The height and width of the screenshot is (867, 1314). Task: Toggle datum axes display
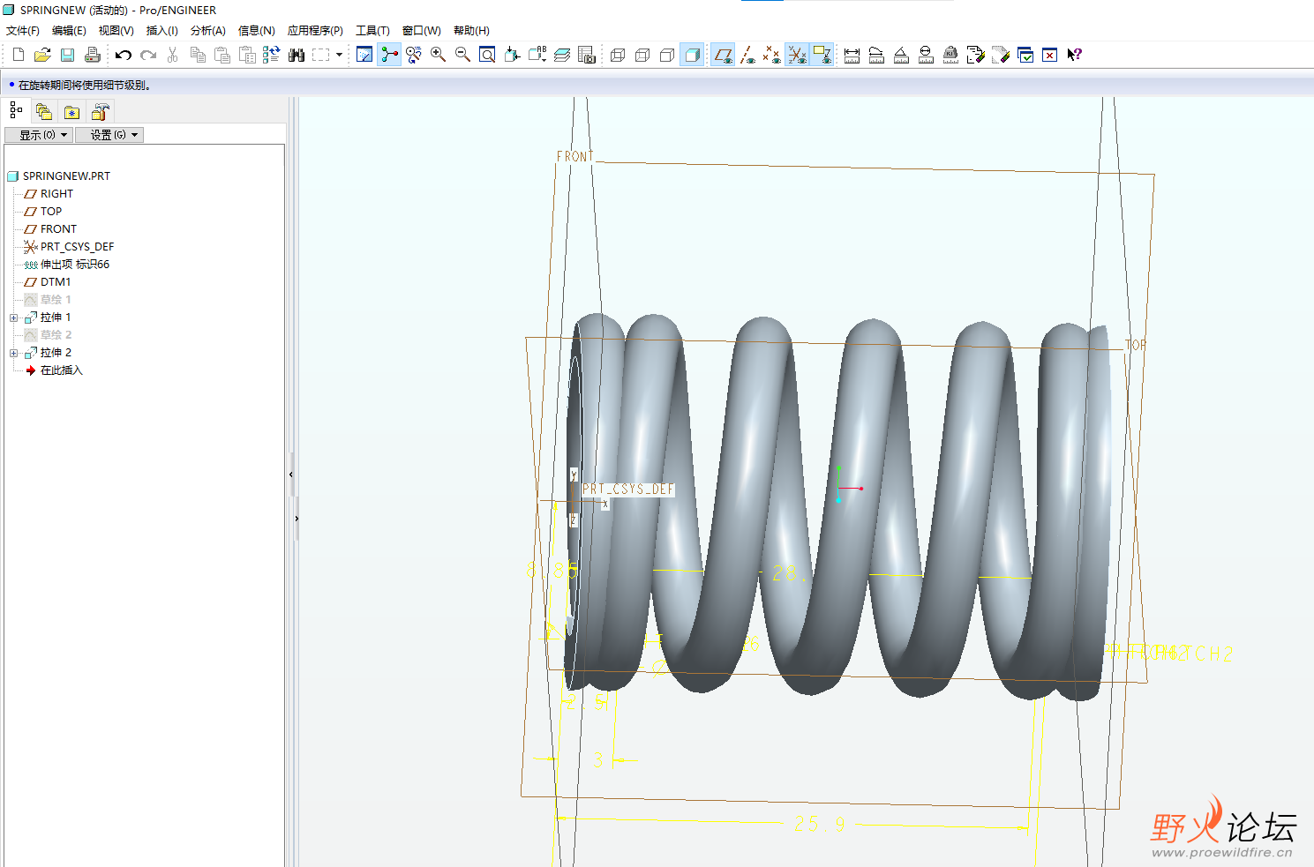coord(747,55)
